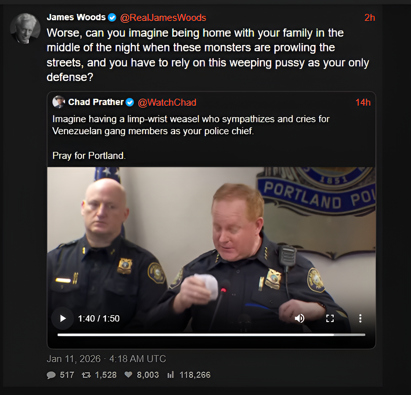
Task: Open Chad Prather avatar
Action: pyautogui.click(x=59, y=102)
